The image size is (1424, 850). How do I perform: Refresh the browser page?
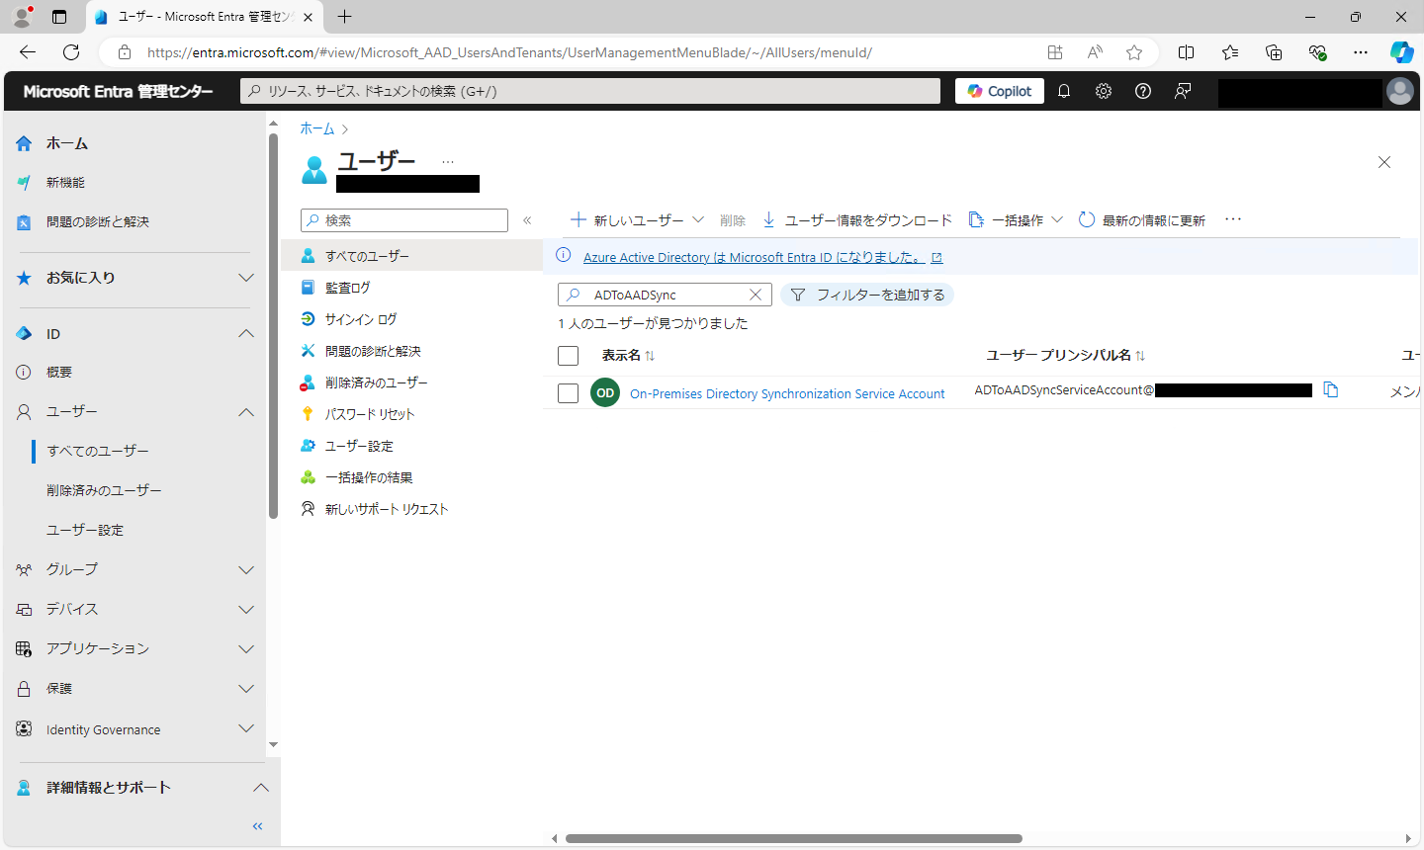click(71, 52)
